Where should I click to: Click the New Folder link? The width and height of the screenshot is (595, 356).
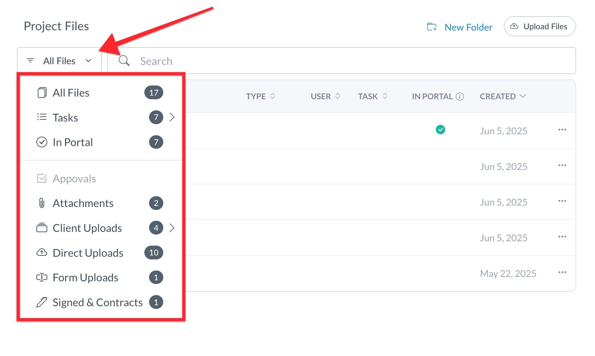(468, 27)
